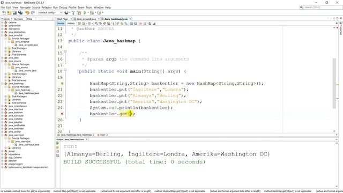Viewport: 343px width, 193px height.
Task: Click the Clean and Build Project icon
Action: pyautogui.click(x=79, y=13)
